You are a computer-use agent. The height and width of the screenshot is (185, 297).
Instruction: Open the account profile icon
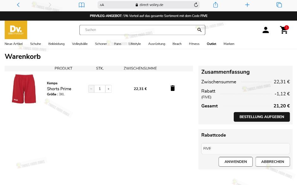tap(266, 30)
